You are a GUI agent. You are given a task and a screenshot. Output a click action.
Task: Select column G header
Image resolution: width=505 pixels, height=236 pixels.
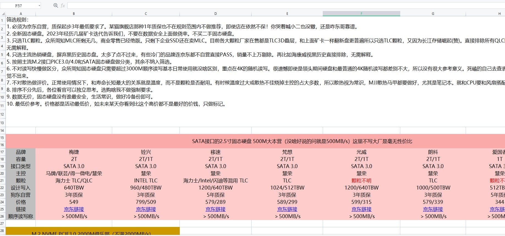coord(433,13)
